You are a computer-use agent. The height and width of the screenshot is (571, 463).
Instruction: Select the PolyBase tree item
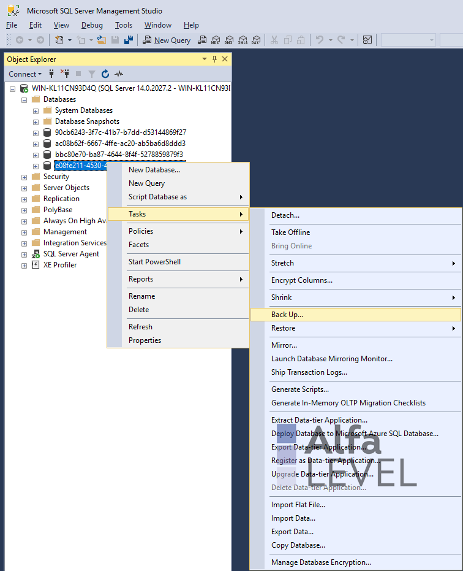58,210
